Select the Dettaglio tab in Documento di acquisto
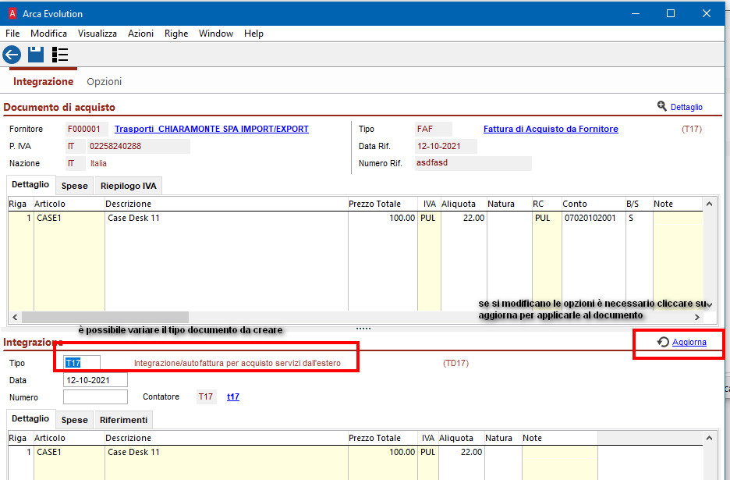 pyautogui.click(x=30, y=184)
